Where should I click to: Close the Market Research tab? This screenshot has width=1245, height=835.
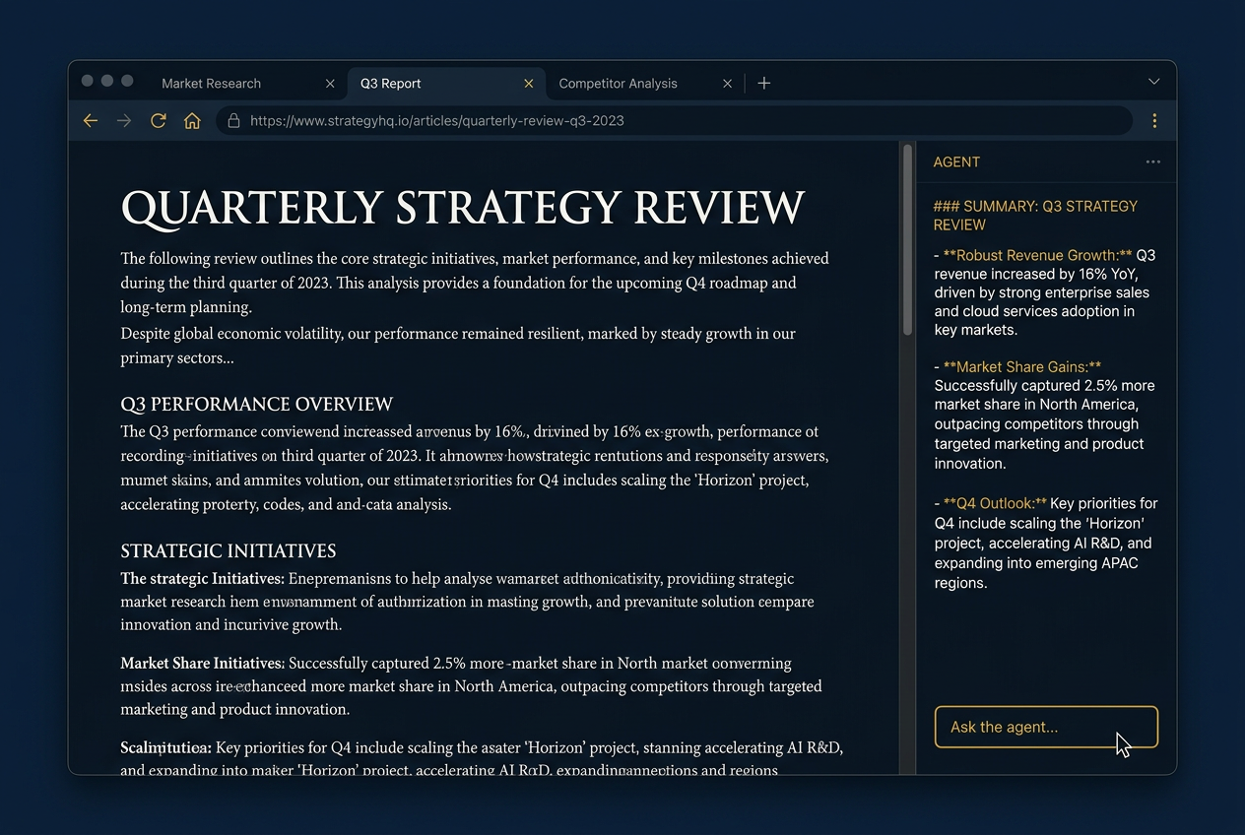click(x=330, y=84)
